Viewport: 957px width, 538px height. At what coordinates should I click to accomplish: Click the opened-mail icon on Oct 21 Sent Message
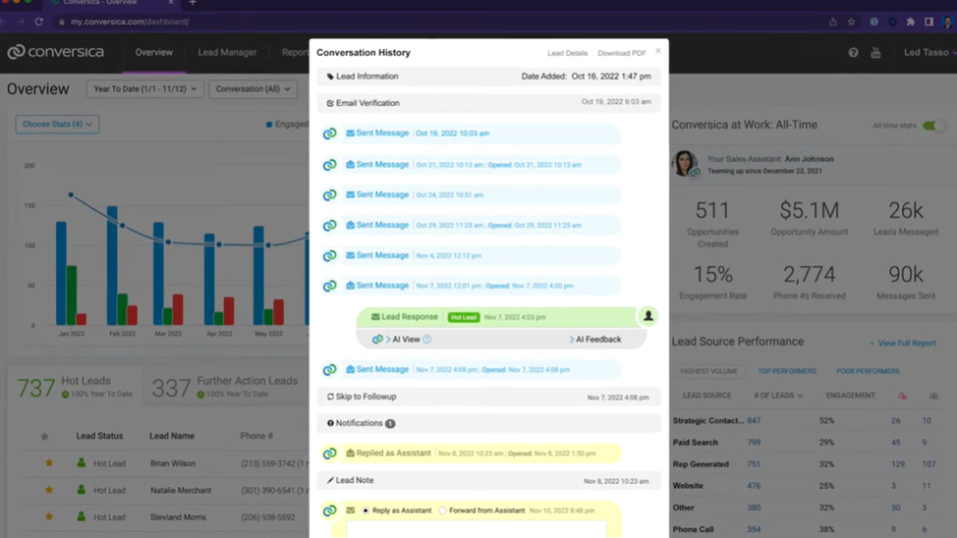tap(351, 164)
